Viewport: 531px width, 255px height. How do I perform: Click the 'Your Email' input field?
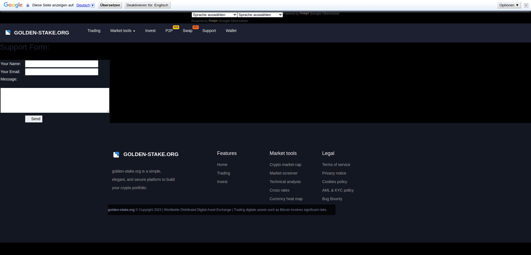[61, 72]
